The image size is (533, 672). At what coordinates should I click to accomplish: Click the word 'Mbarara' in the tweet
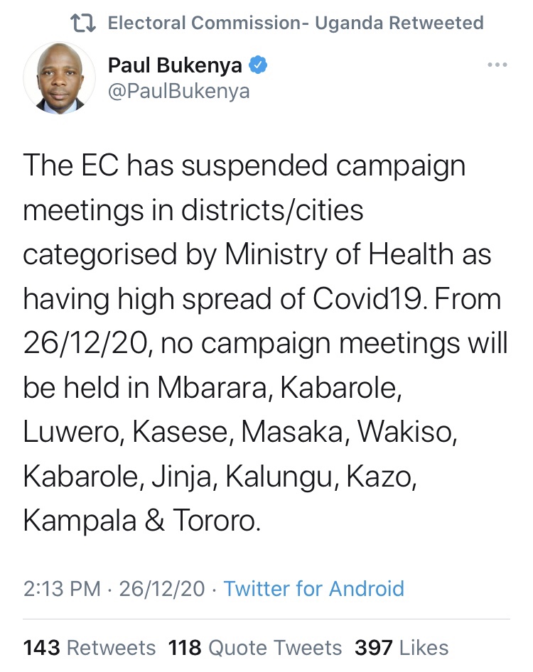click(x=213, y=388)
